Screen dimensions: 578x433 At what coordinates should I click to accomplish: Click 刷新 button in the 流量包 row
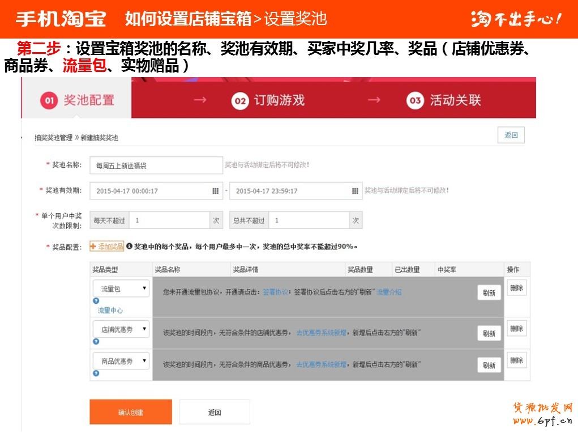pos(489,292)
